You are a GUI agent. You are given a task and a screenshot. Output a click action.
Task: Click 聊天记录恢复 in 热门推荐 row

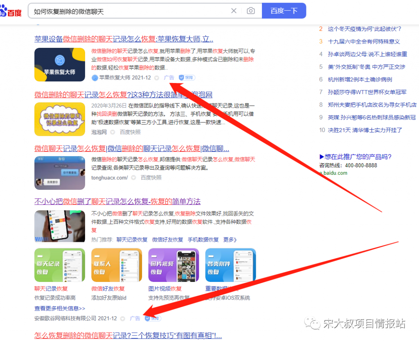pos(132,240)
